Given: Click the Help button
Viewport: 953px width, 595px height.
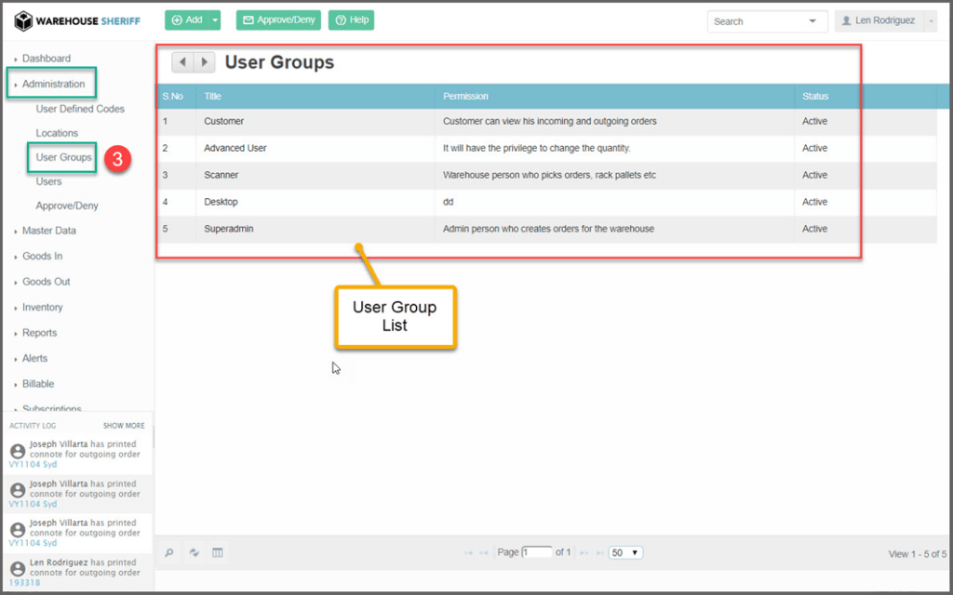Looking at the screenshot, I should (x=351, y=20).
